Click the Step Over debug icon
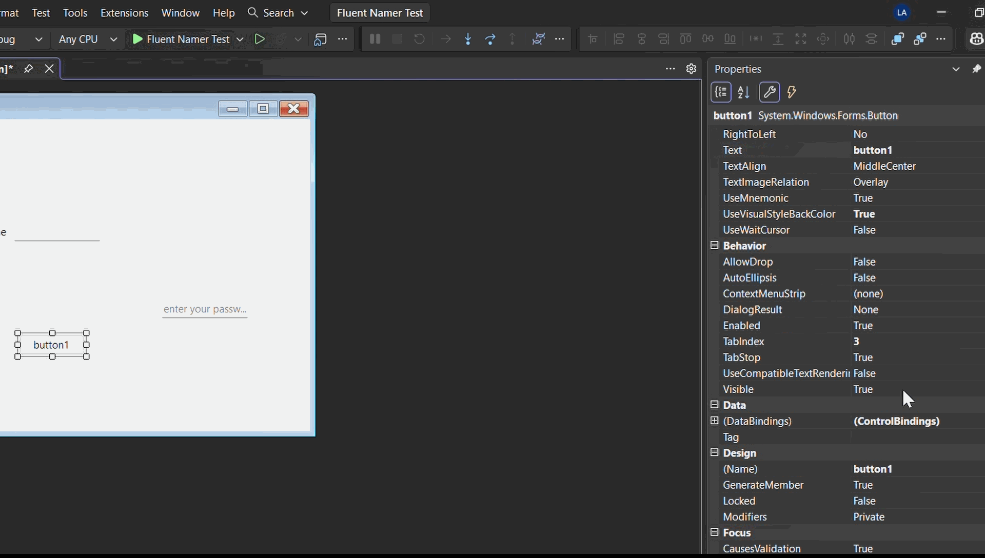The height and width of the screenshot is (558, 985). [490, 39]
